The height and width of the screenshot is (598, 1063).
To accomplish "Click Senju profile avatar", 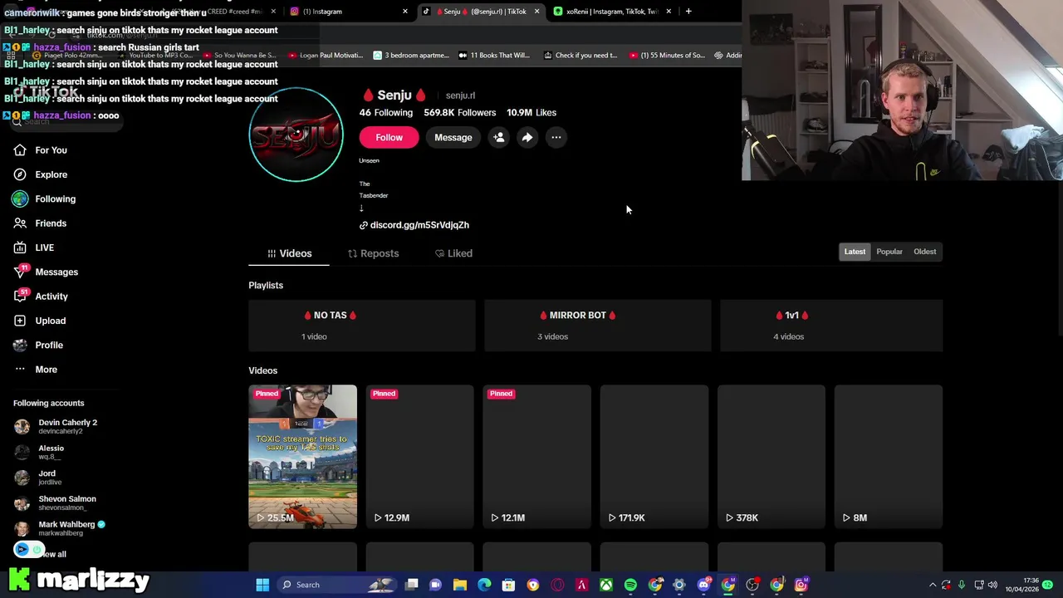I will click(296, 135).
